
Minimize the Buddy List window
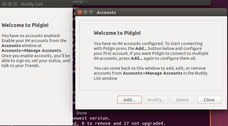click(10, 4)
